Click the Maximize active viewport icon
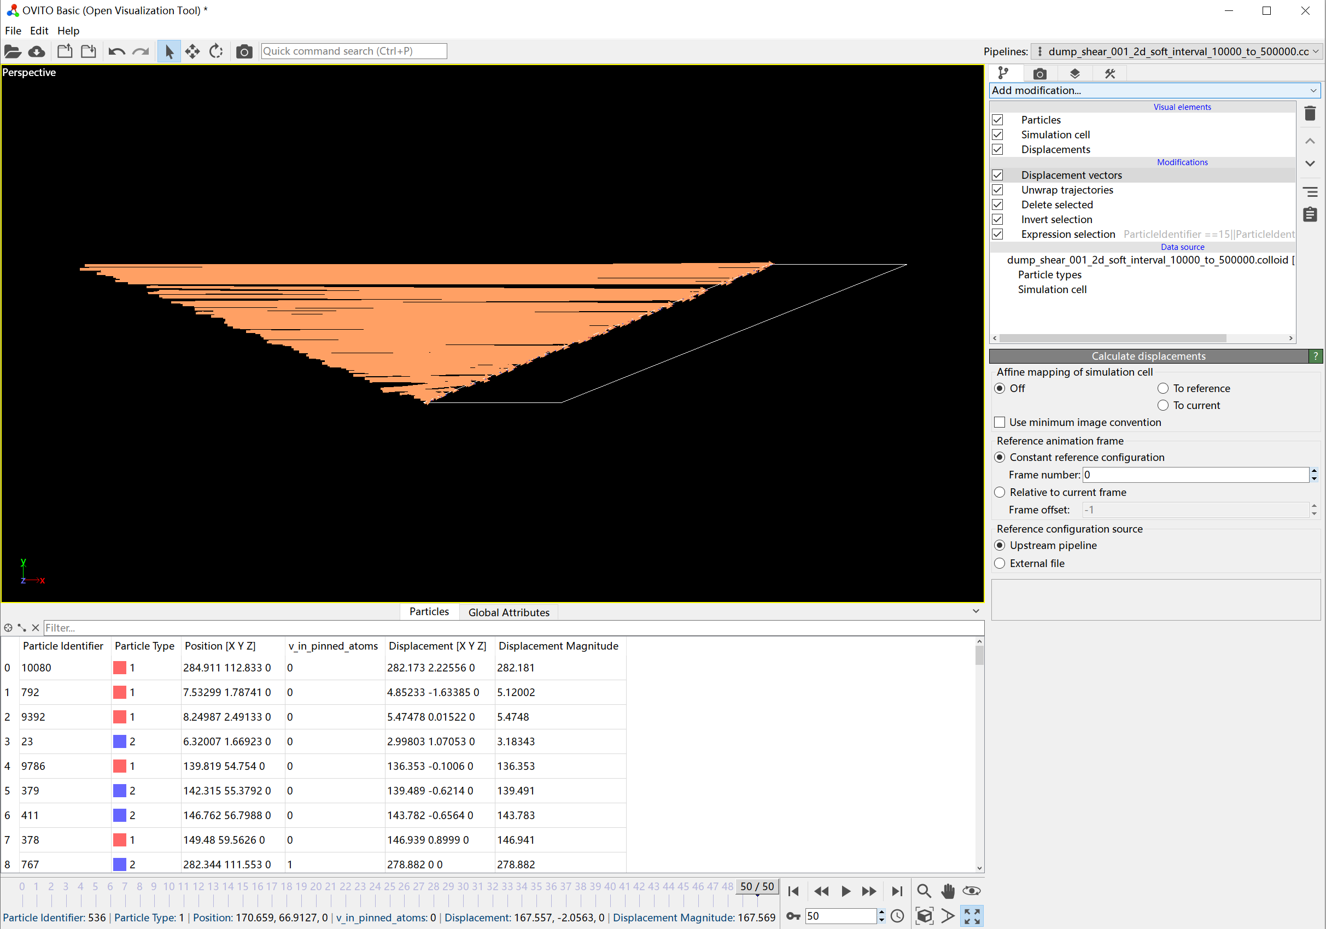This screenshot has width=1326, height=929. click(x=972, y=916)
